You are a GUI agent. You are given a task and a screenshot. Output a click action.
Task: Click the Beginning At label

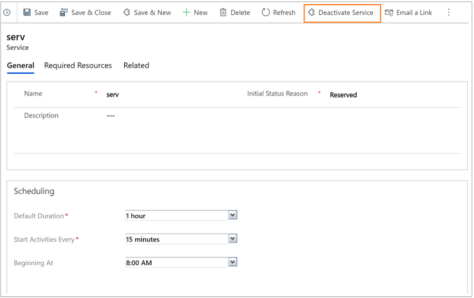[x=33, y=263]
